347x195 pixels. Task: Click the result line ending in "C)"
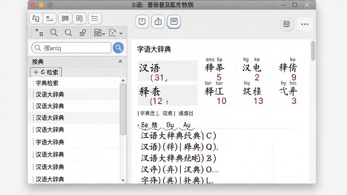[178, 135]
